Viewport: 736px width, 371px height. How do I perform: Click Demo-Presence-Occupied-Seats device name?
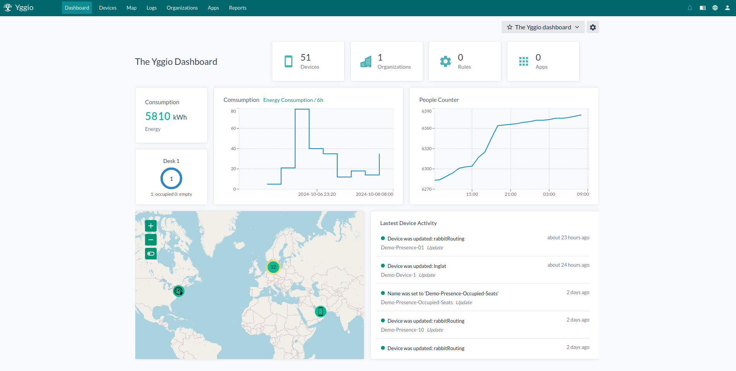[417, 302]
